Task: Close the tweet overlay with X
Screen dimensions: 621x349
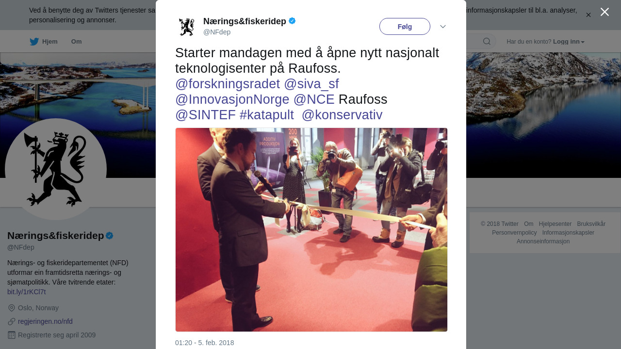Action: click(605, 12)
